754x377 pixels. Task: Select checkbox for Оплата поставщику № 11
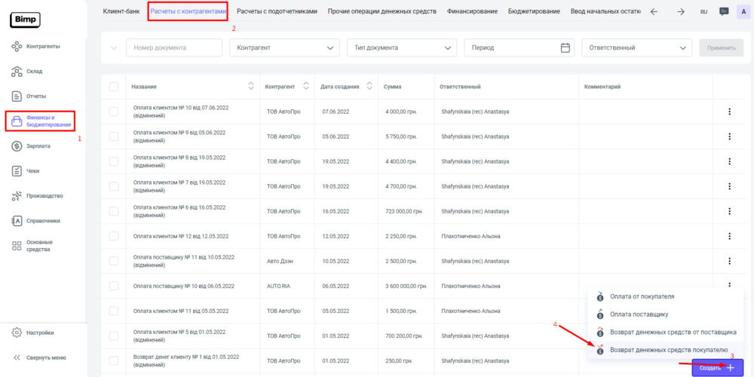point(114,261)
